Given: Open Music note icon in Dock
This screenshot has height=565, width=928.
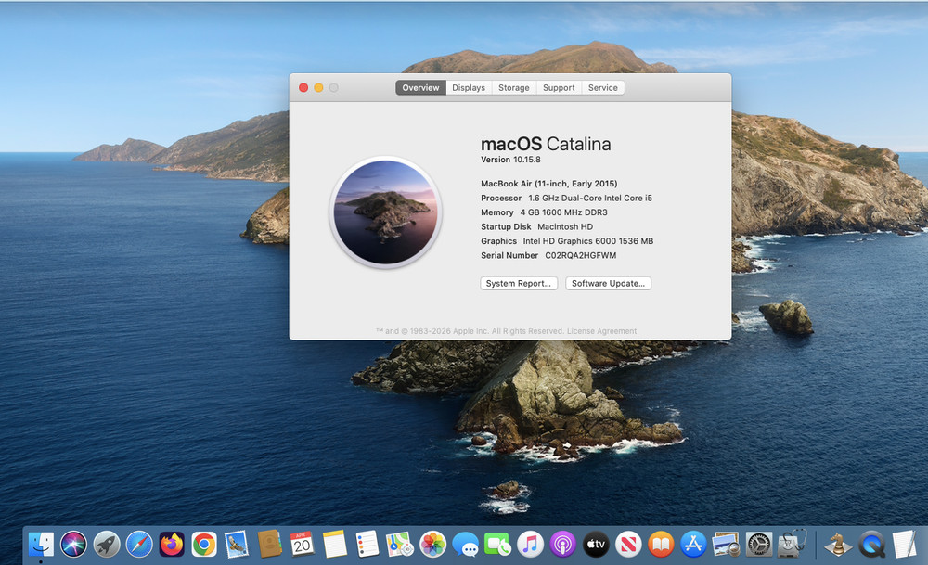Looking at the screenshot, I should click(x=530, y=545).
